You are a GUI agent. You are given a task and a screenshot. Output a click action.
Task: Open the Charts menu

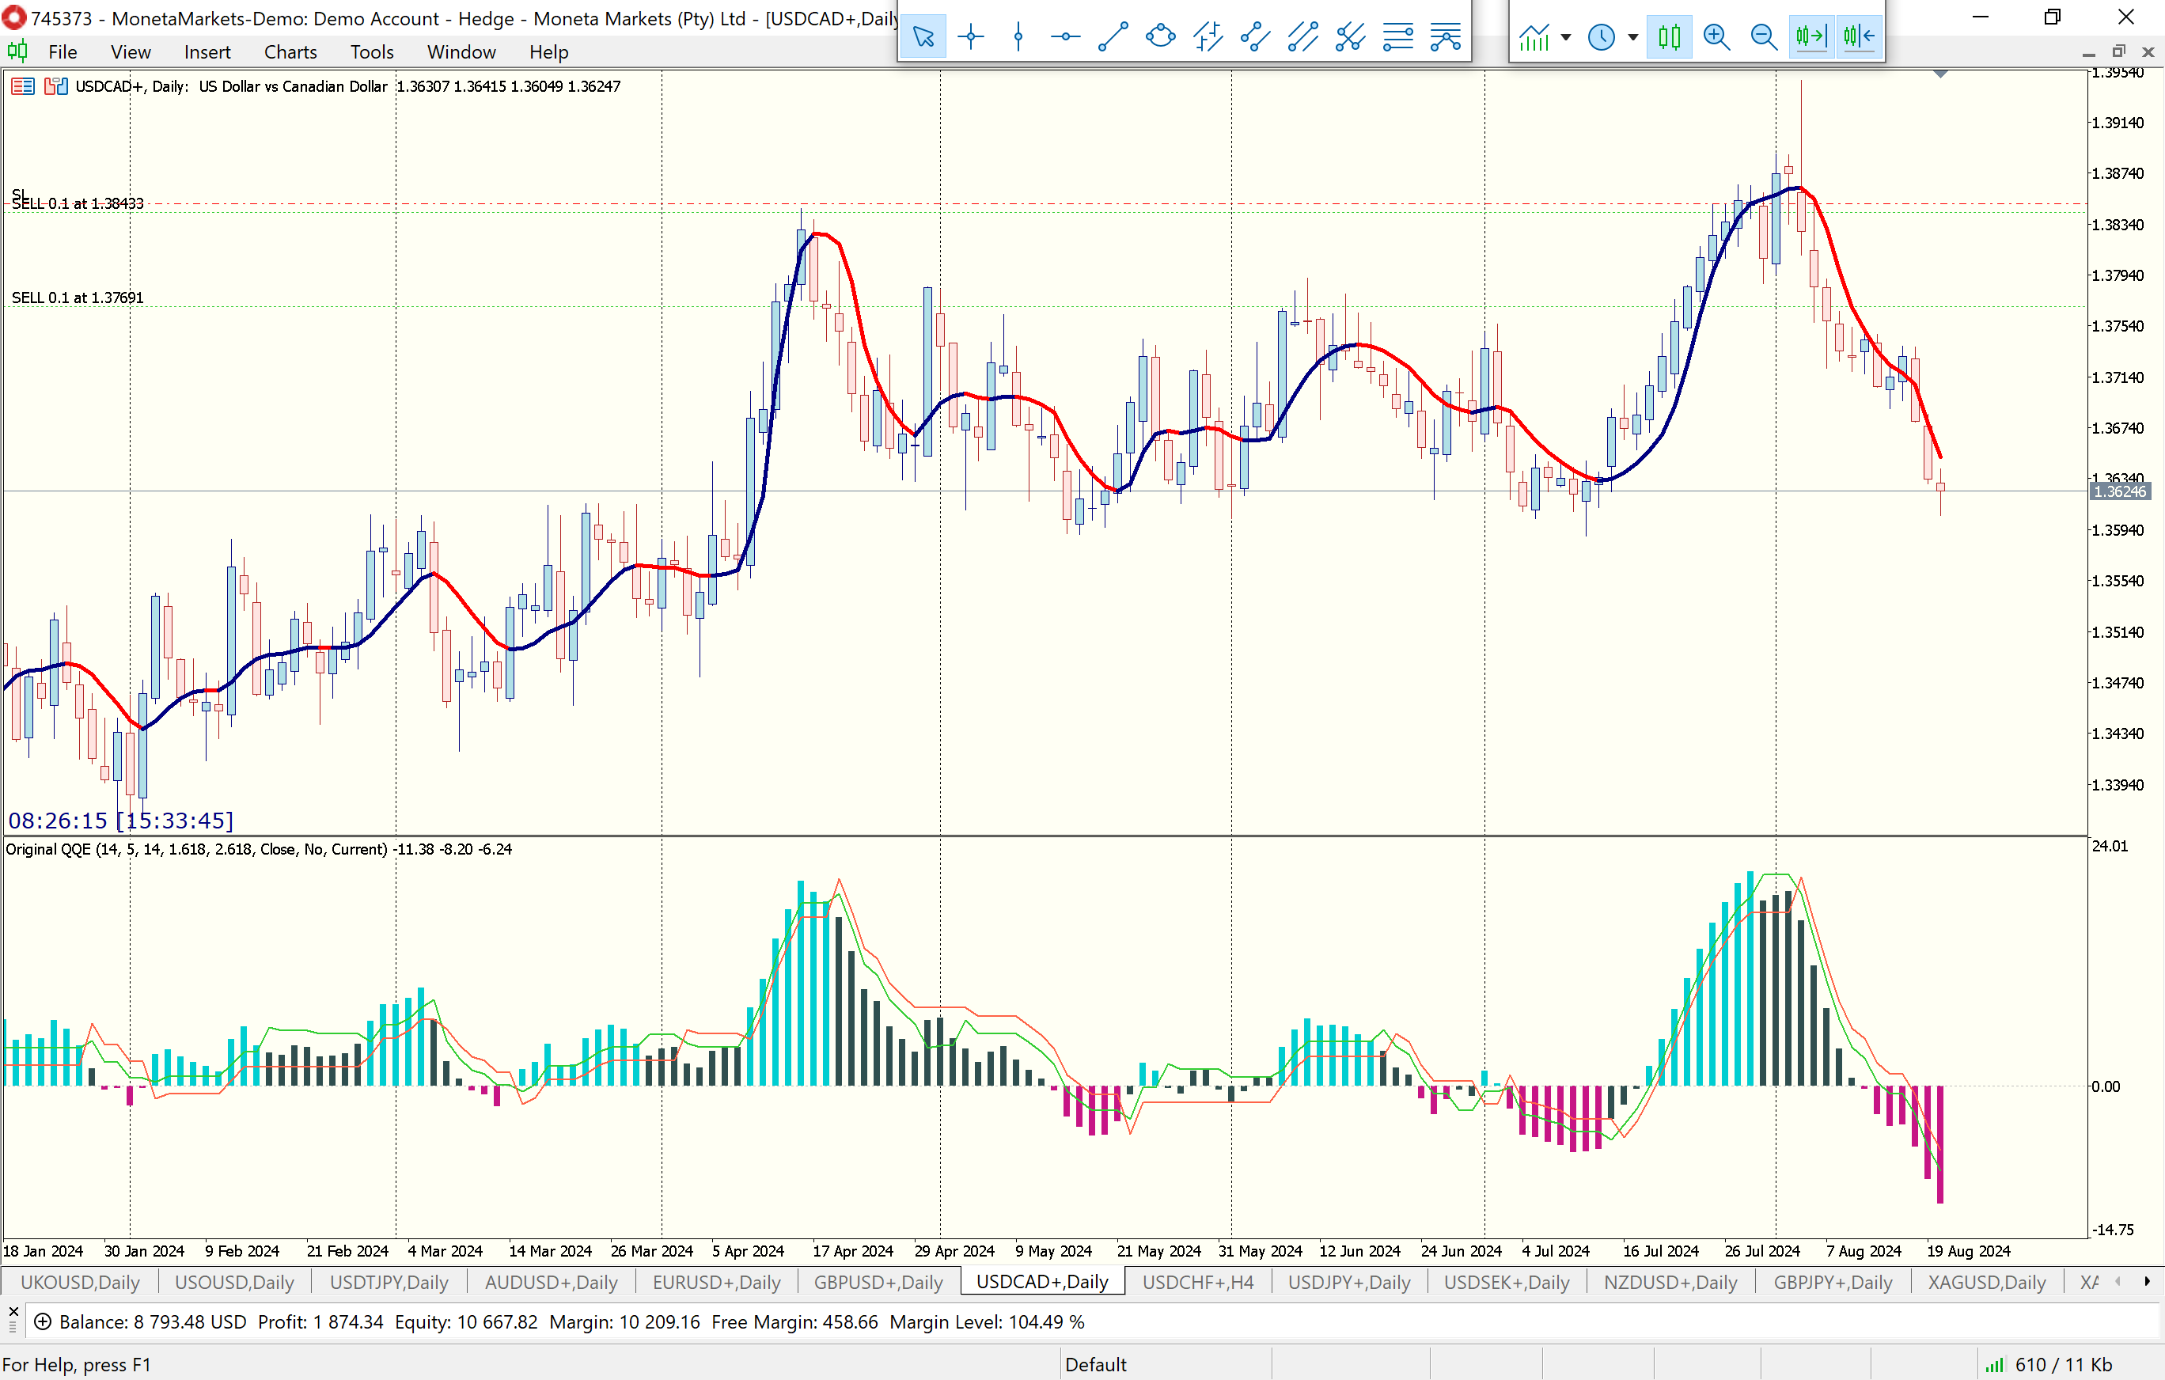[x=290, y=52]
